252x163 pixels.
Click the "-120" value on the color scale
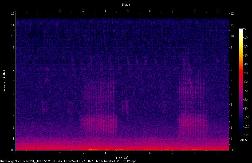tap(246, 135)
